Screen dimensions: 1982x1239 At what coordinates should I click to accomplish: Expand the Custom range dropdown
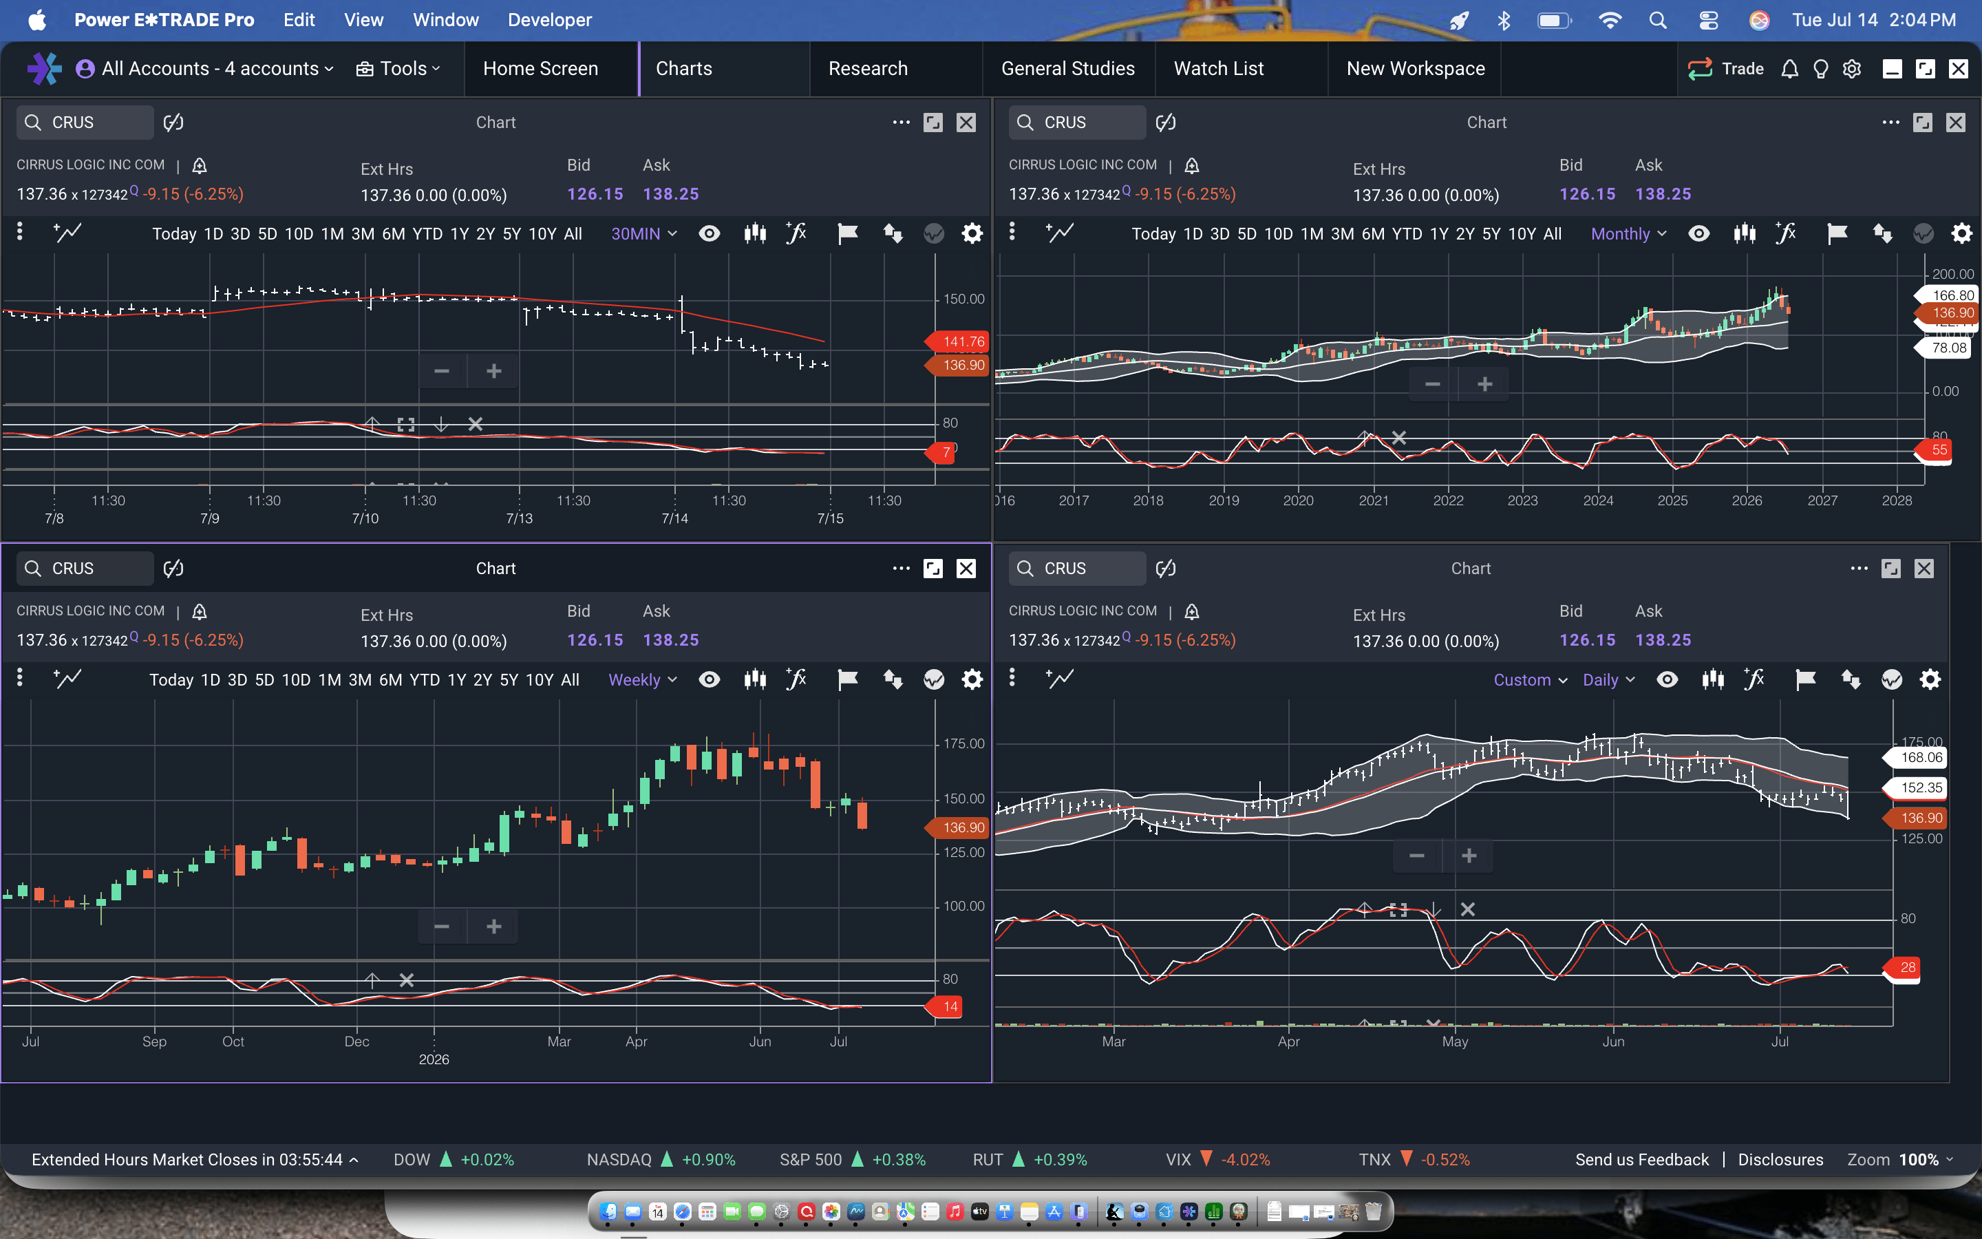coord(1530,679)
